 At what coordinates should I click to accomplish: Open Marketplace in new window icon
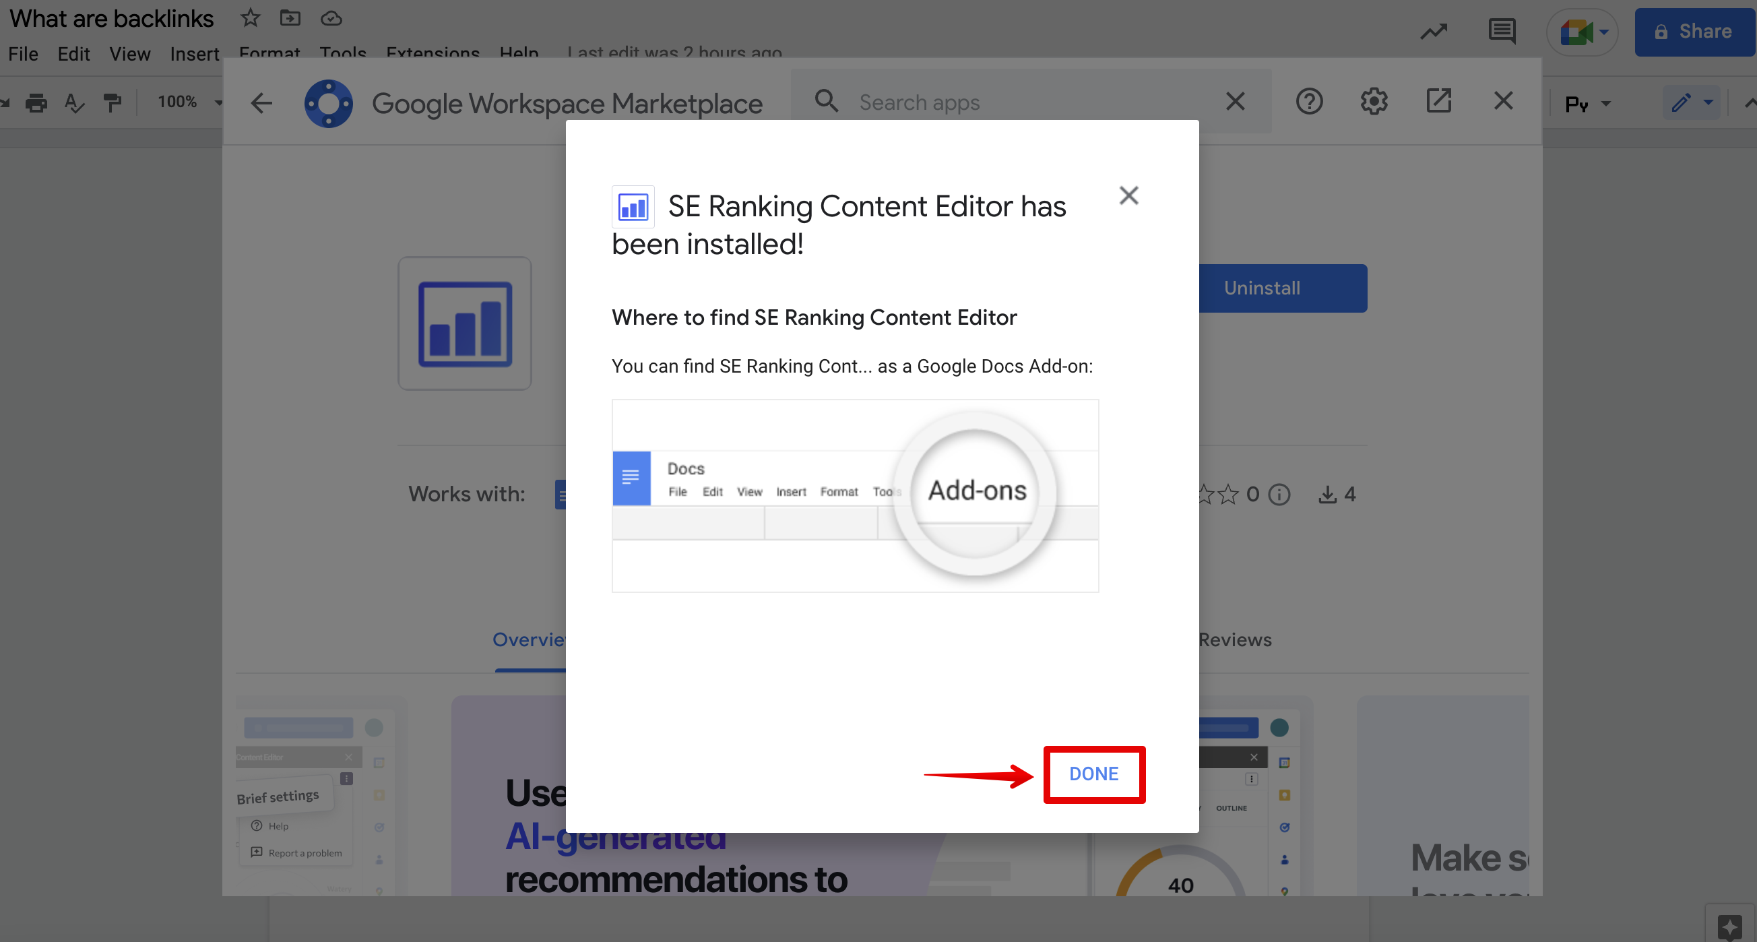coord(1438,101)
